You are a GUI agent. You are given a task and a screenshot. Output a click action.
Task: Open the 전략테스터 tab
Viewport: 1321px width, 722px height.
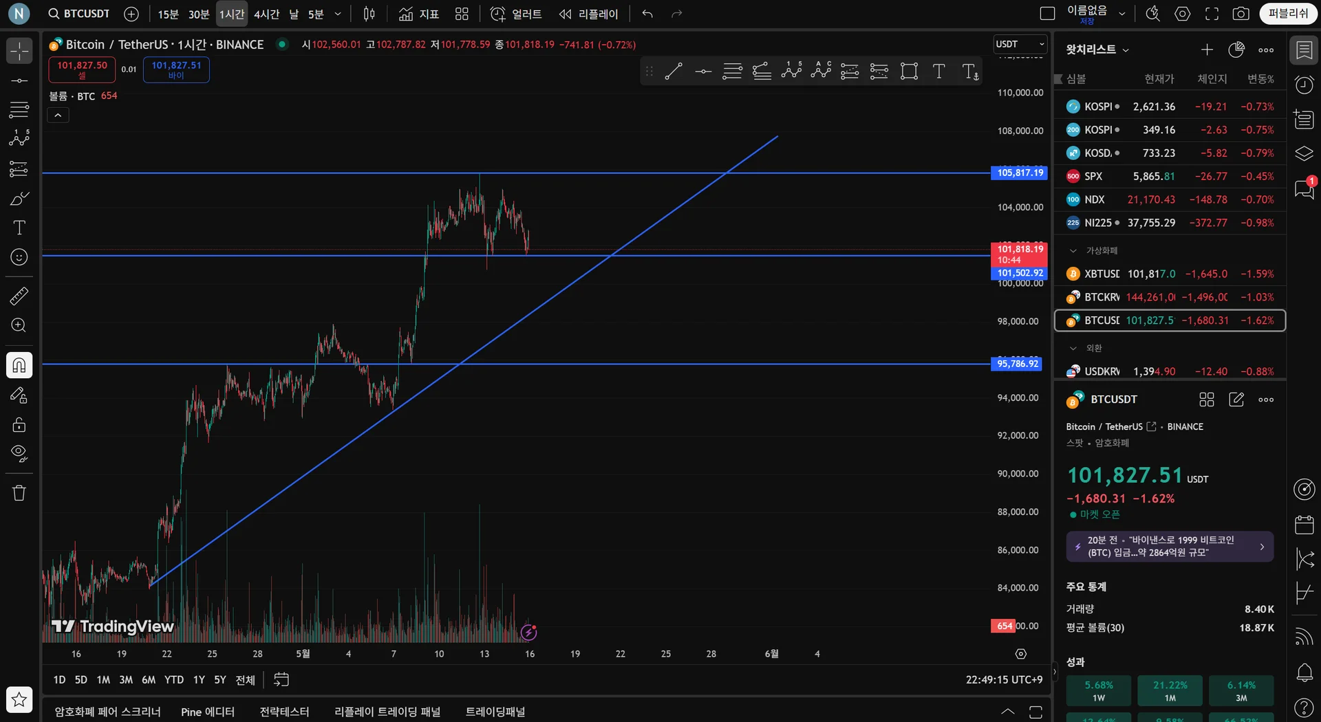[284, 712]
